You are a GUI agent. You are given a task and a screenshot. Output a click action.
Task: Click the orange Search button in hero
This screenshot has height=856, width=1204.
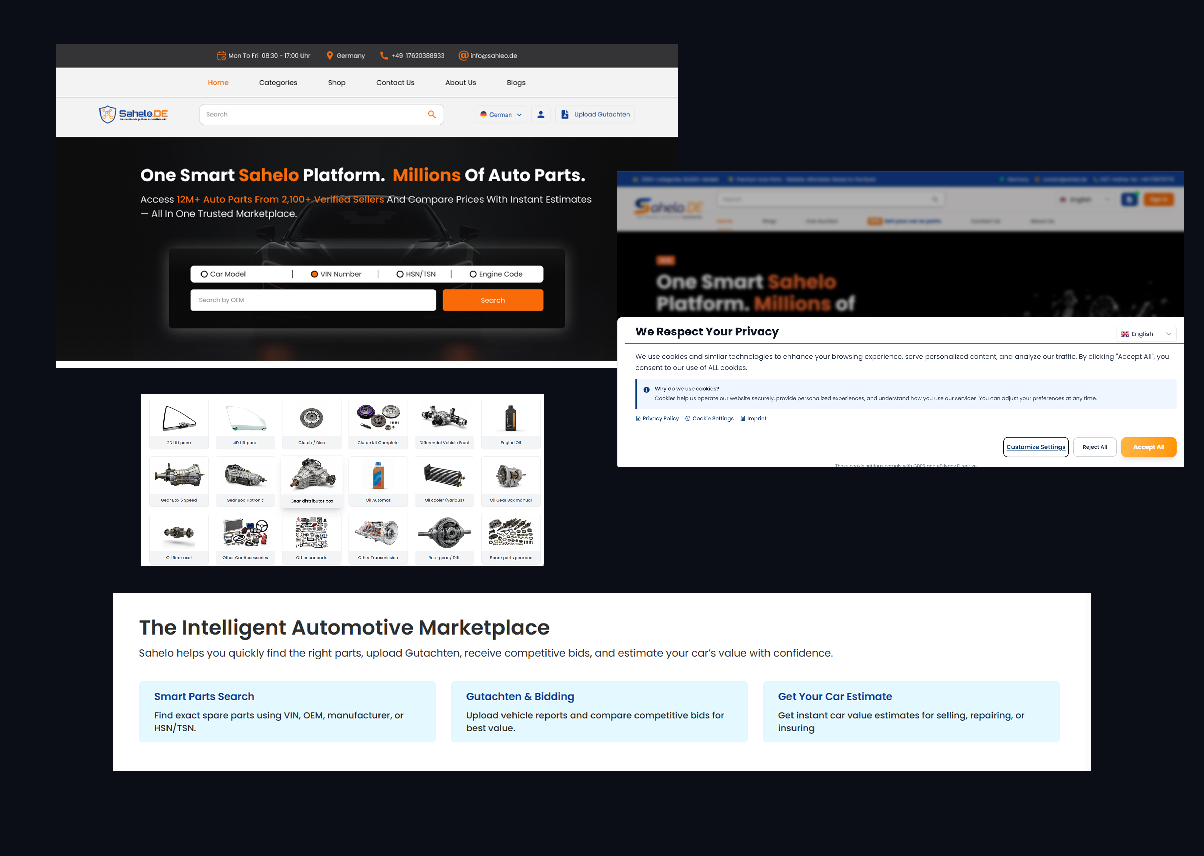[x=493, y=300]
